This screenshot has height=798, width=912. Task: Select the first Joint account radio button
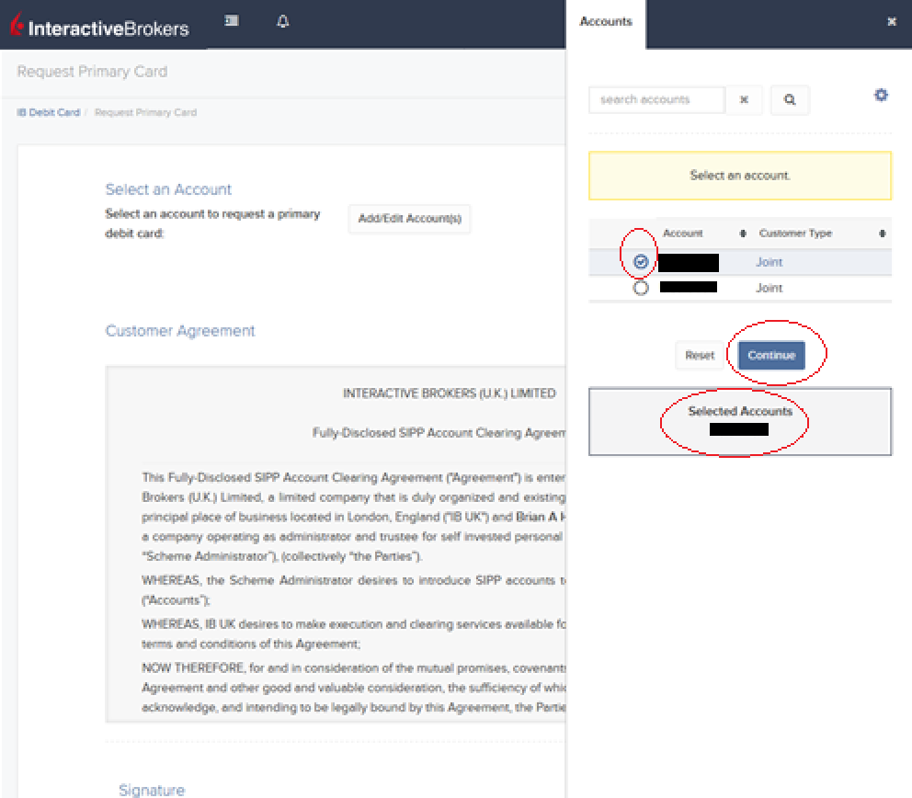pyautogui.click(x=641, y=262)
